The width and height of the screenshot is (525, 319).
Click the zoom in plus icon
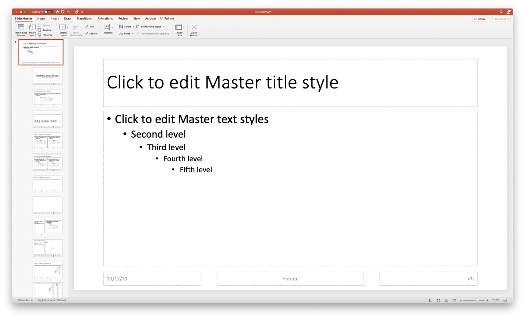click(487, 300)
